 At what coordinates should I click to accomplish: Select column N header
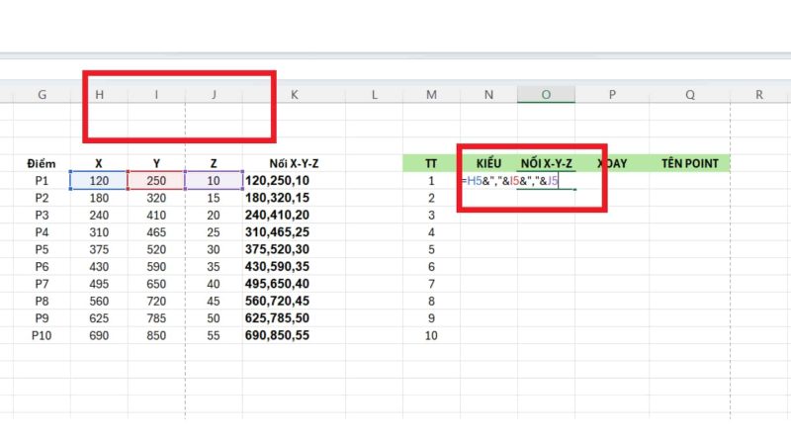click(x=488, y=94)
